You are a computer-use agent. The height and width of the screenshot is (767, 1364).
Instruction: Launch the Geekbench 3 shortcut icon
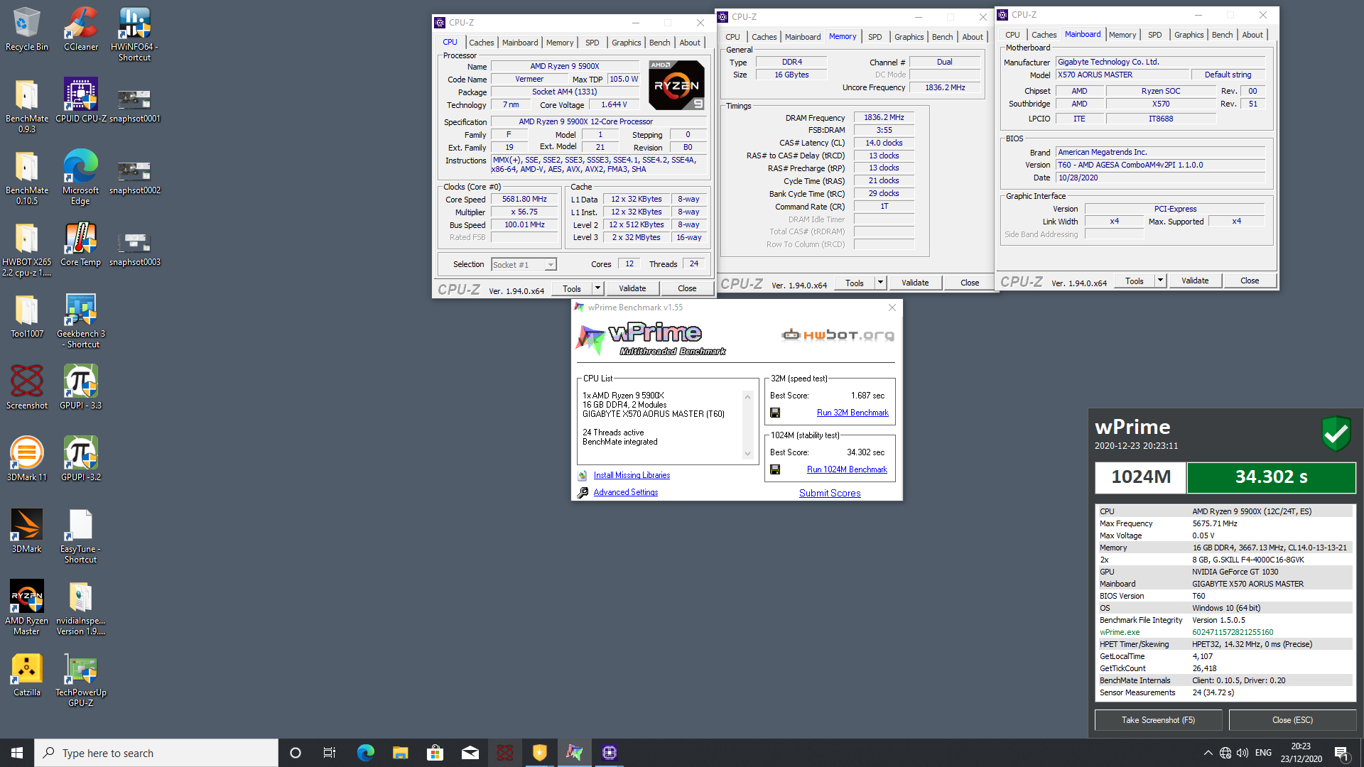pyautogui.click(x=81, y=320)
